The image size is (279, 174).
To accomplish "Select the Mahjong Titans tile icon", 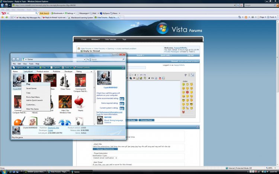I will click(x=33, y=121).
